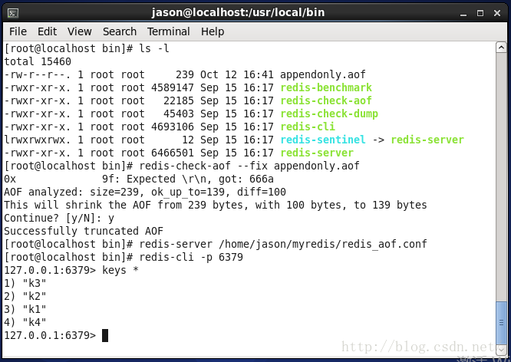Viewport: 511px width, 362px height.
Task: Open the Terminal menu
Action: (169, 31)
